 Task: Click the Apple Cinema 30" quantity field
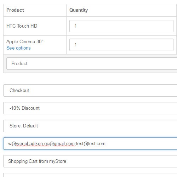click(x=121, y=45)
